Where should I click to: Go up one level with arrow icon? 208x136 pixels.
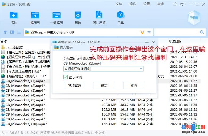pos(5,32)
